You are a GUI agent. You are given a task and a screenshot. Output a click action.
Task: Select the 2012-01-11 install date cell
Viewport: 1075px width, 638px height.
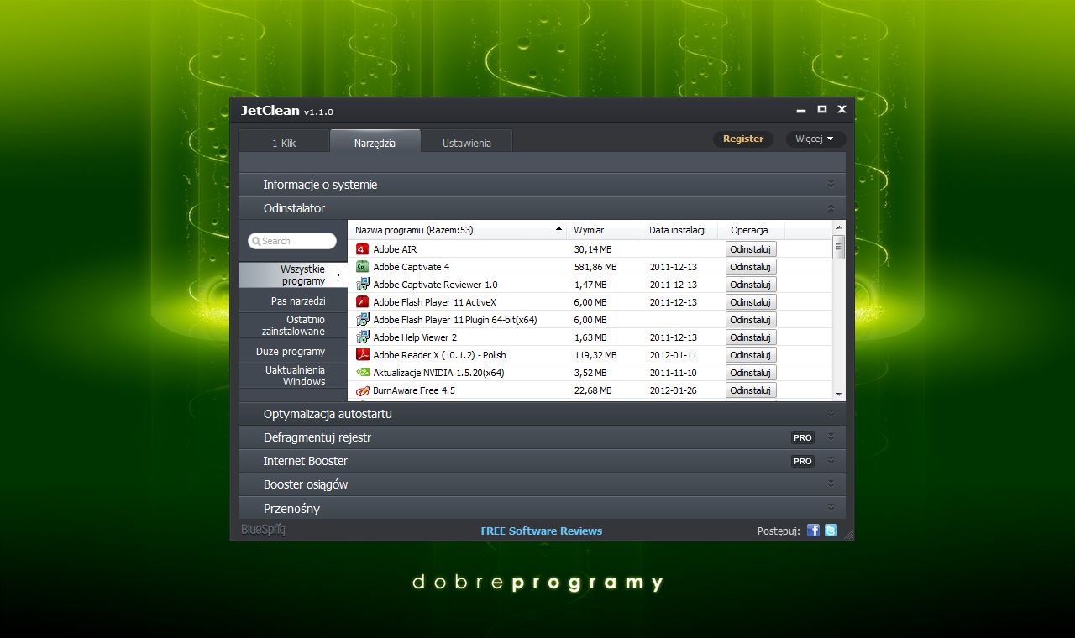(674, 355)
